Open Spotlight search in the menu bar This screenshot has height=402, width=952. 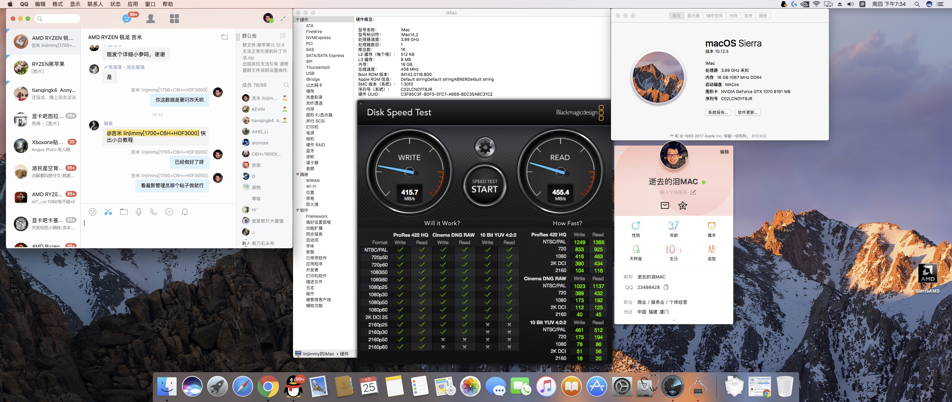[917, 4]
